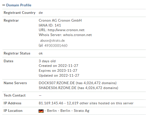Click 'Created on 2022-11-27' line
The height and width of the screenshot is (115, 146).
click(58, 66)
